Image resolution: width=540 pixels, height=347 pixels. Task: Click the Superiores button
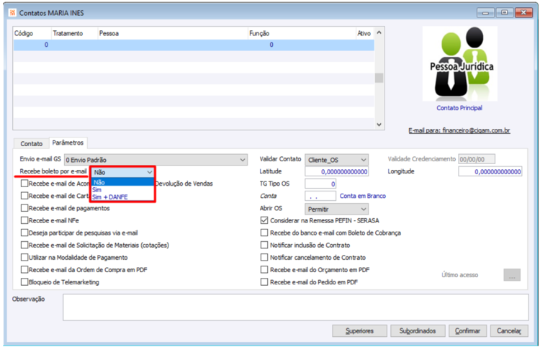tap(359, 331)
